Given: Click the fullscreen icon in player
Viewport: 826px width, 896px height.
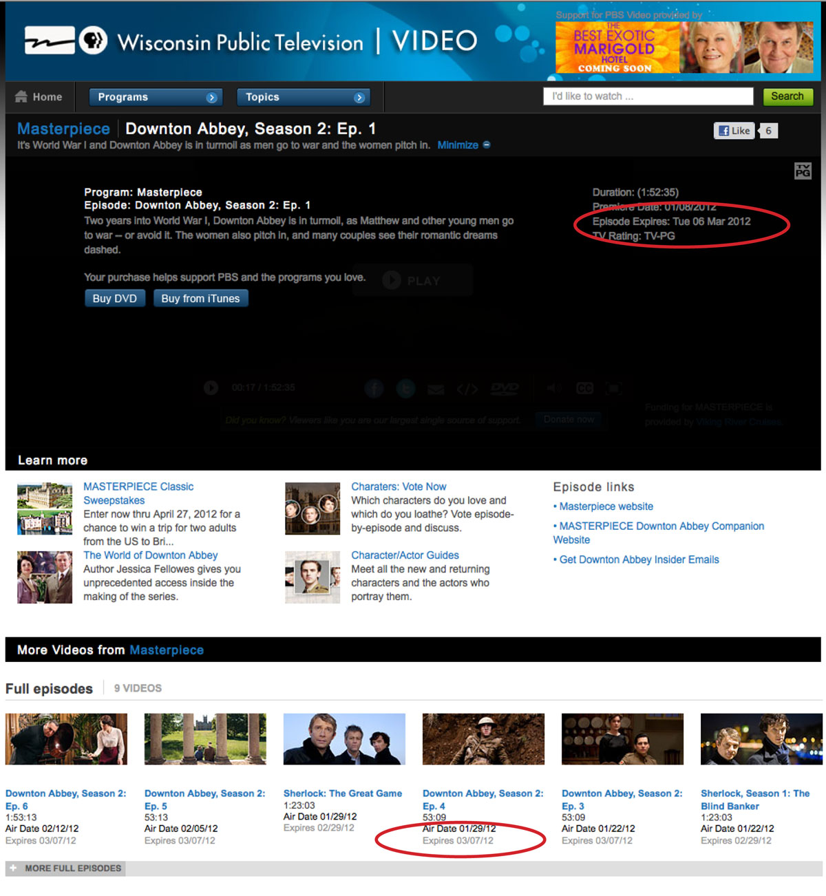Looking at the screenshot, I should click(613, 388).
